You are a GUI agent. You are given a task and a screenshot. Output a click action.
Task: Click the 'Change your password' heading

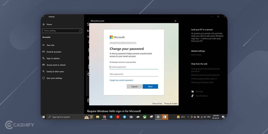[127, 49]
